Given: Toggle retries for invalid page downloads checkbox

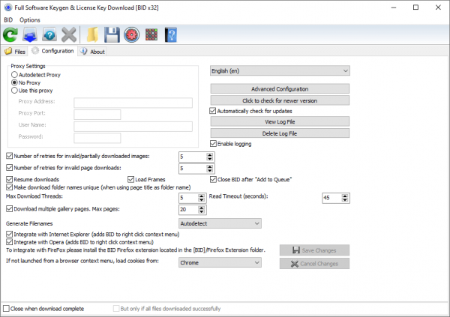Looking at the screenshot, I should click(10, 168).
